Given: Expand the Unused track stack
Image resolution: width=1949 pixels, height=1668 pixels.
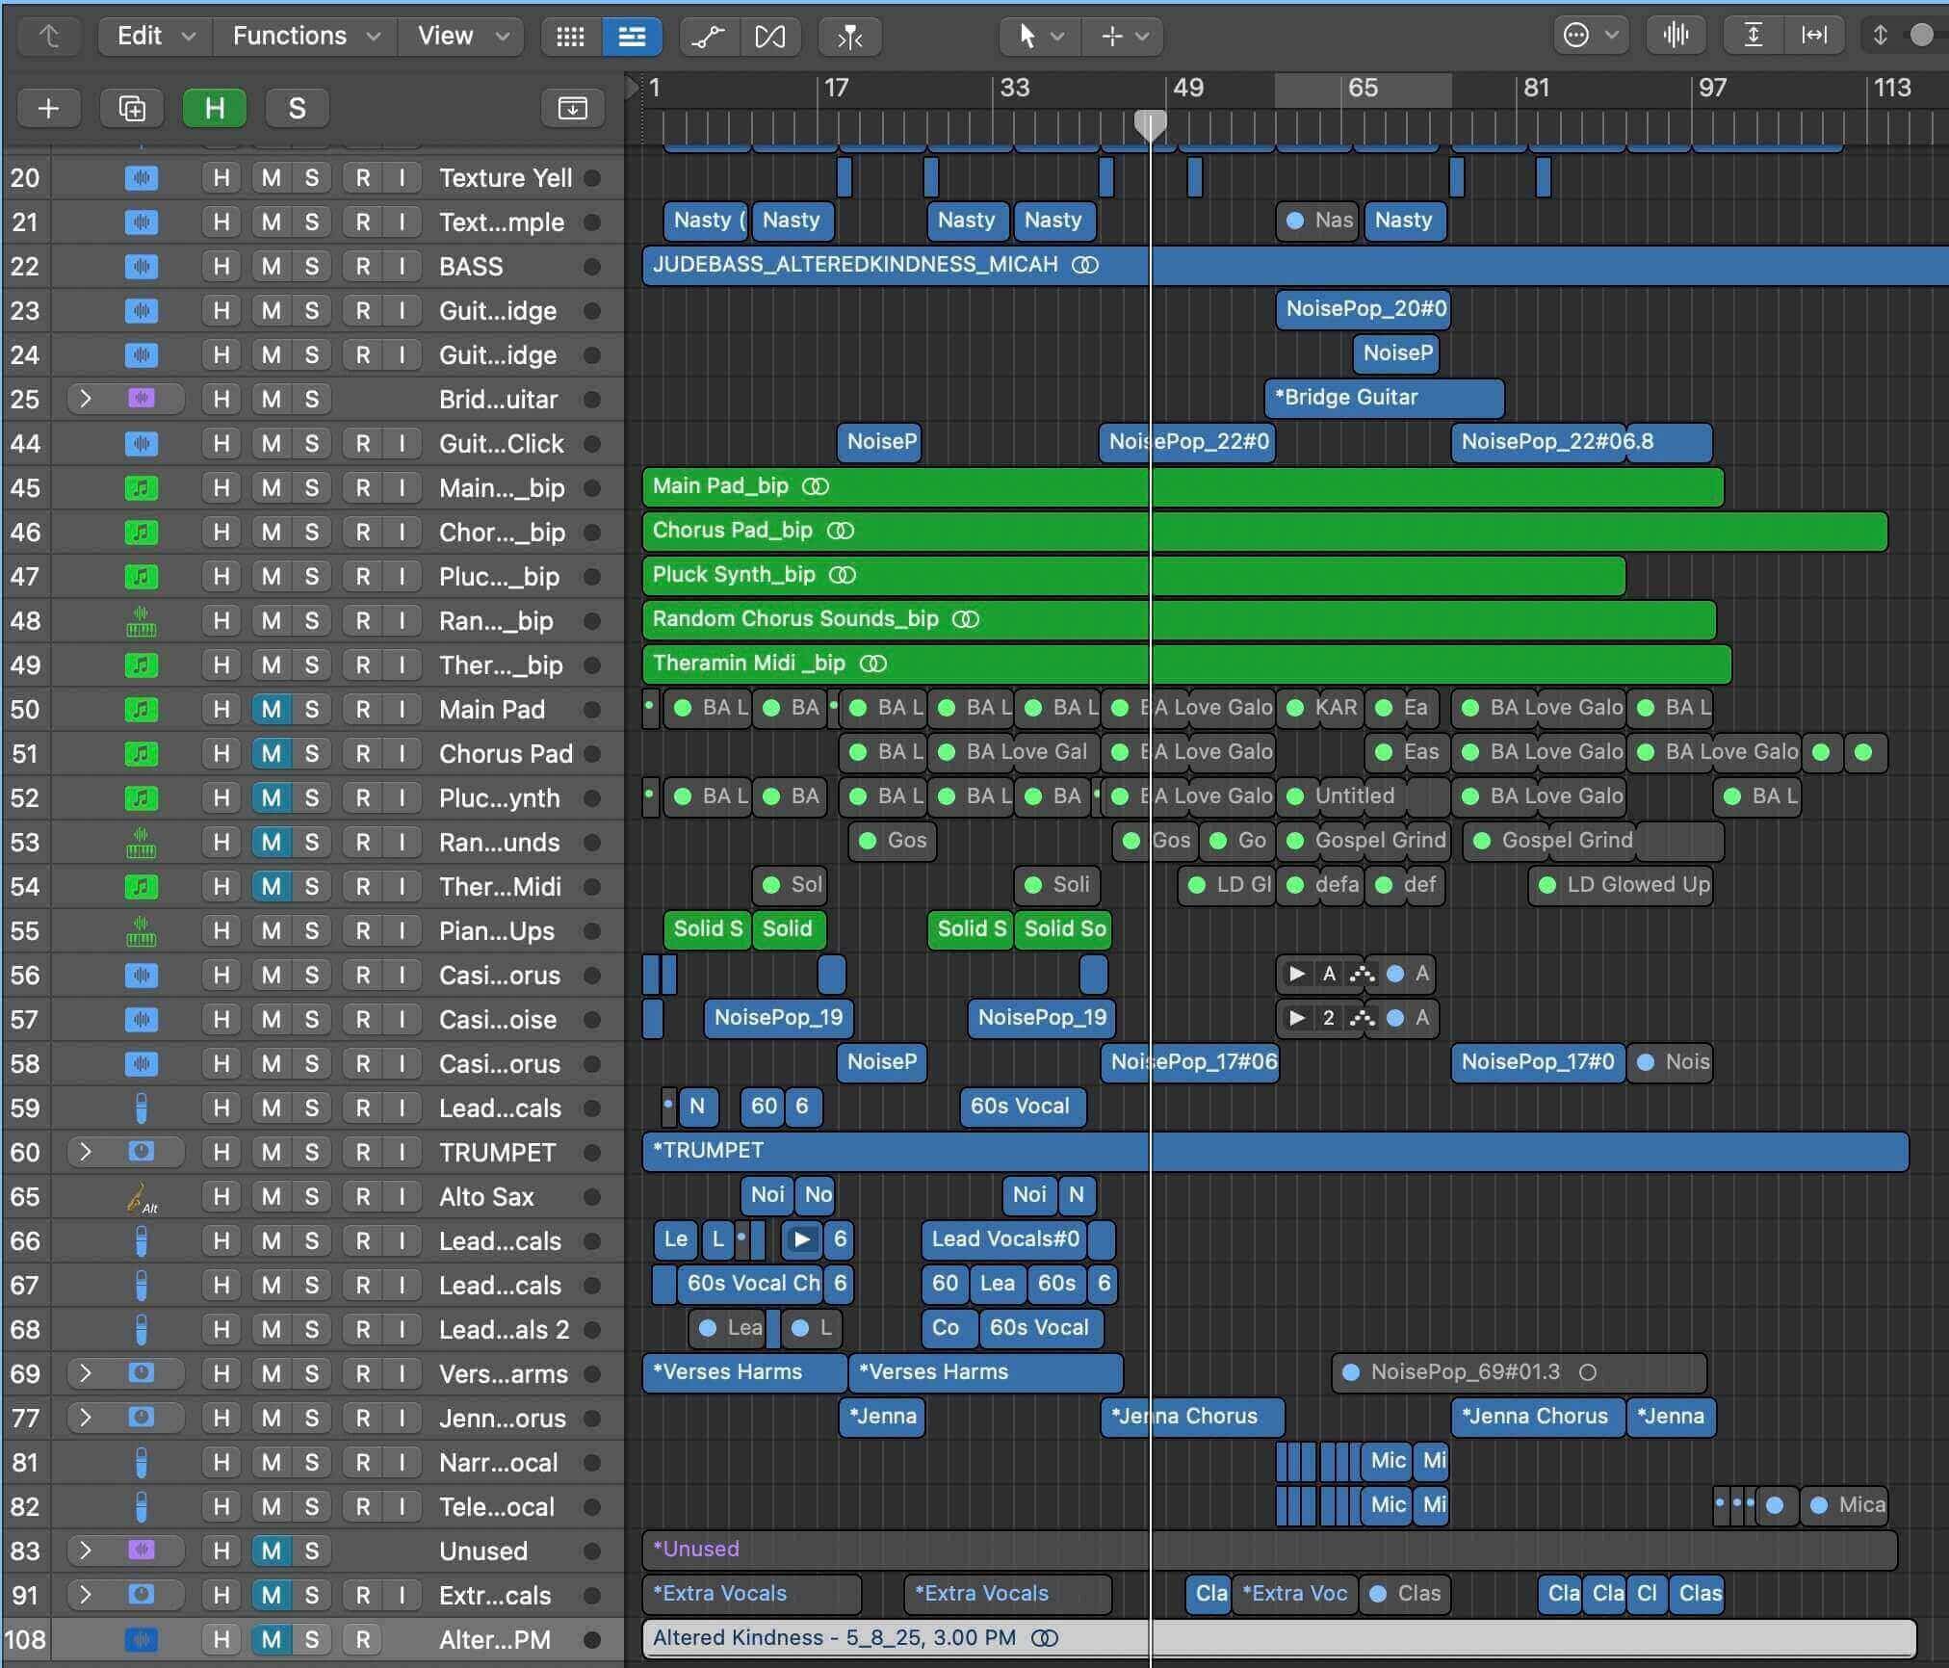Looking at the screenshot, I should (85, 1551).
